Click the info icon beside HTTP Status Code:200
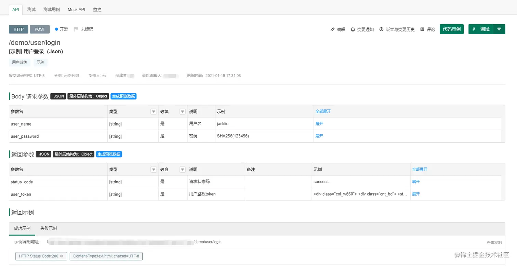Viewport: 517px width, 266px height. [x=62, y=256]
